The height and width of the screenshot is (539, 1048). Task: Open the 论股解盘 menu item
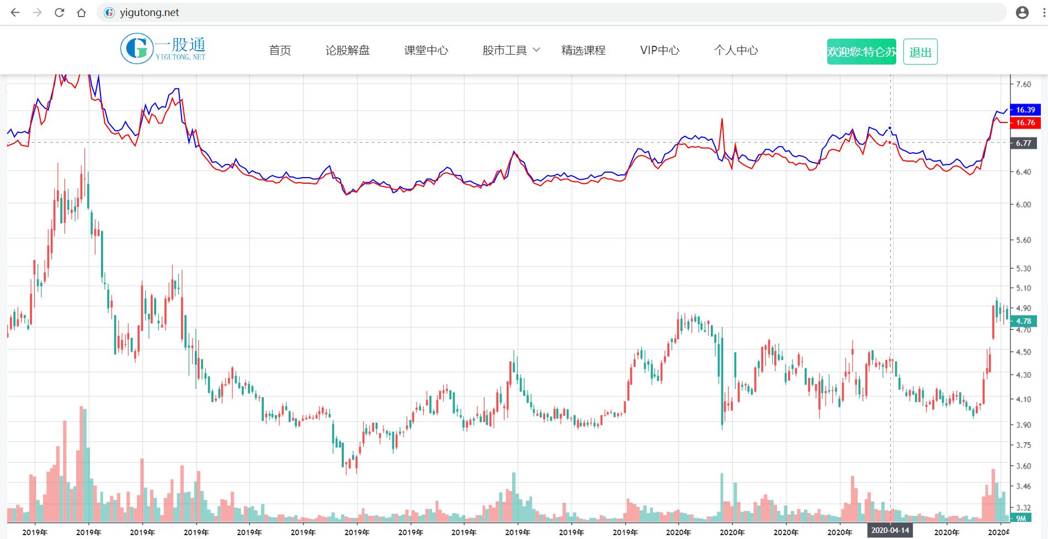pos(349,50)
